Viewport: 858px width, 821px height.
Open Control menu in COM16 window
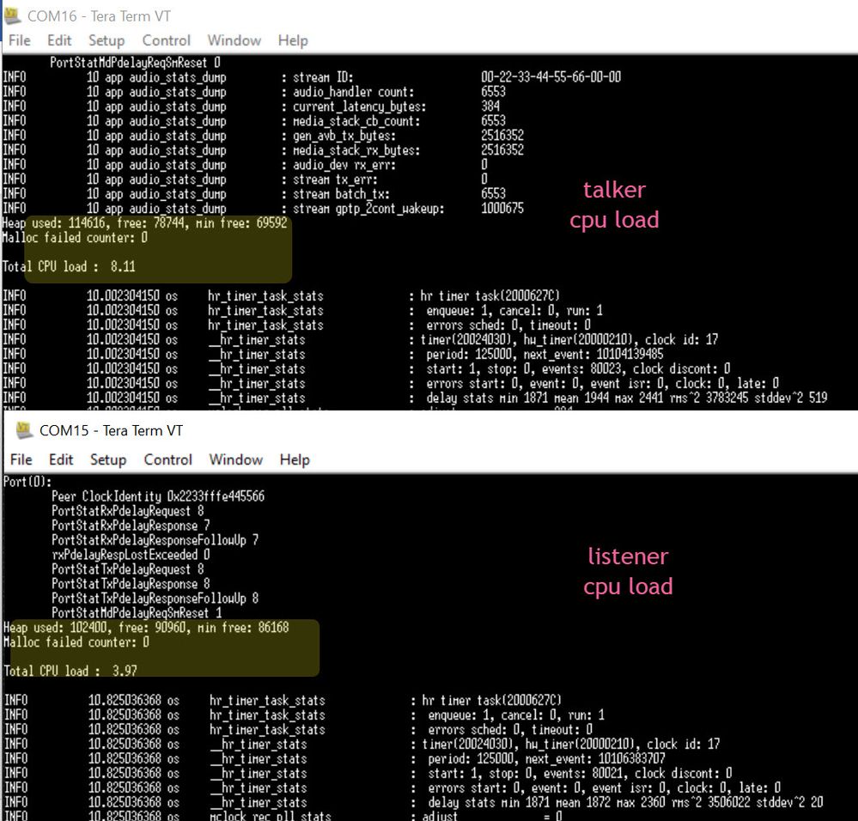[167, 40]
